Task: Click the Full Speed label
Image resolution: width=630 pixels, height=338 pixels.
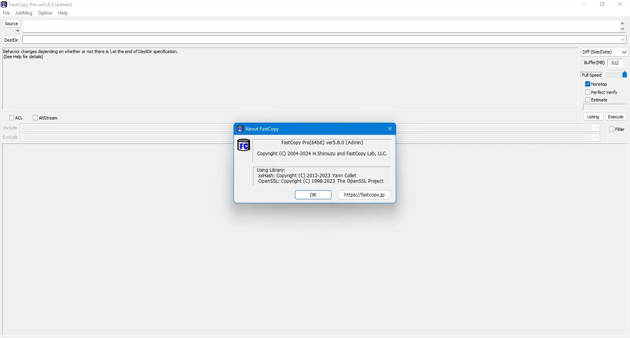Action: click(x=592, y=75)
